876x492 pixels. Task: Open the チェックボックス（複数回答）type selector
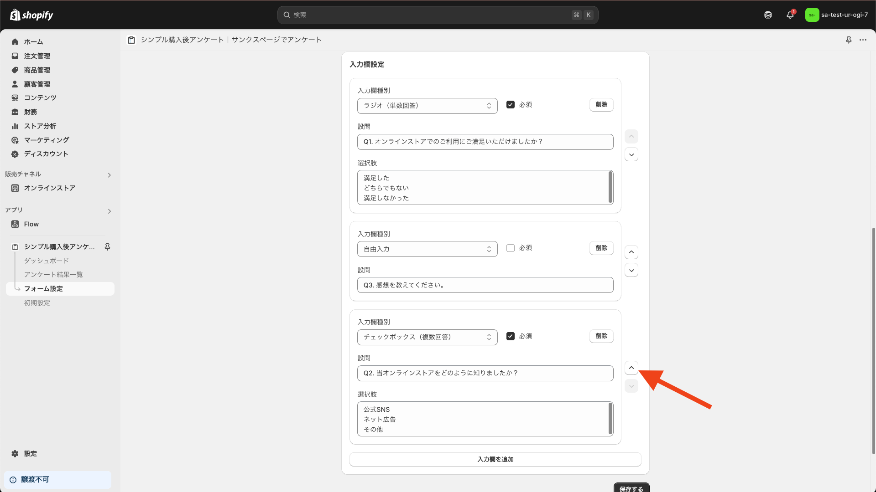[x=427, y=337]
